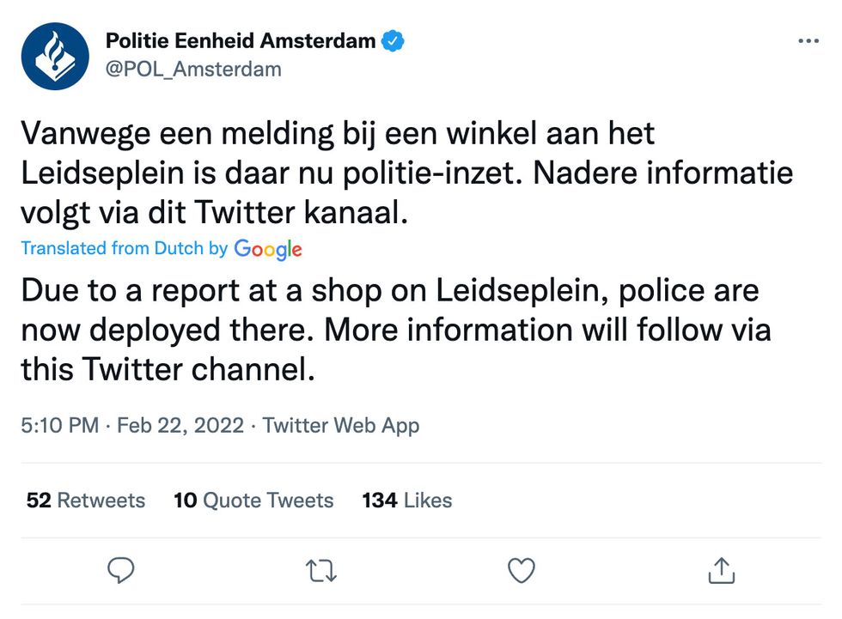Screen dimensions: 842x619
Task: Click the blue verified badge
Action: (x=394, y=40)
